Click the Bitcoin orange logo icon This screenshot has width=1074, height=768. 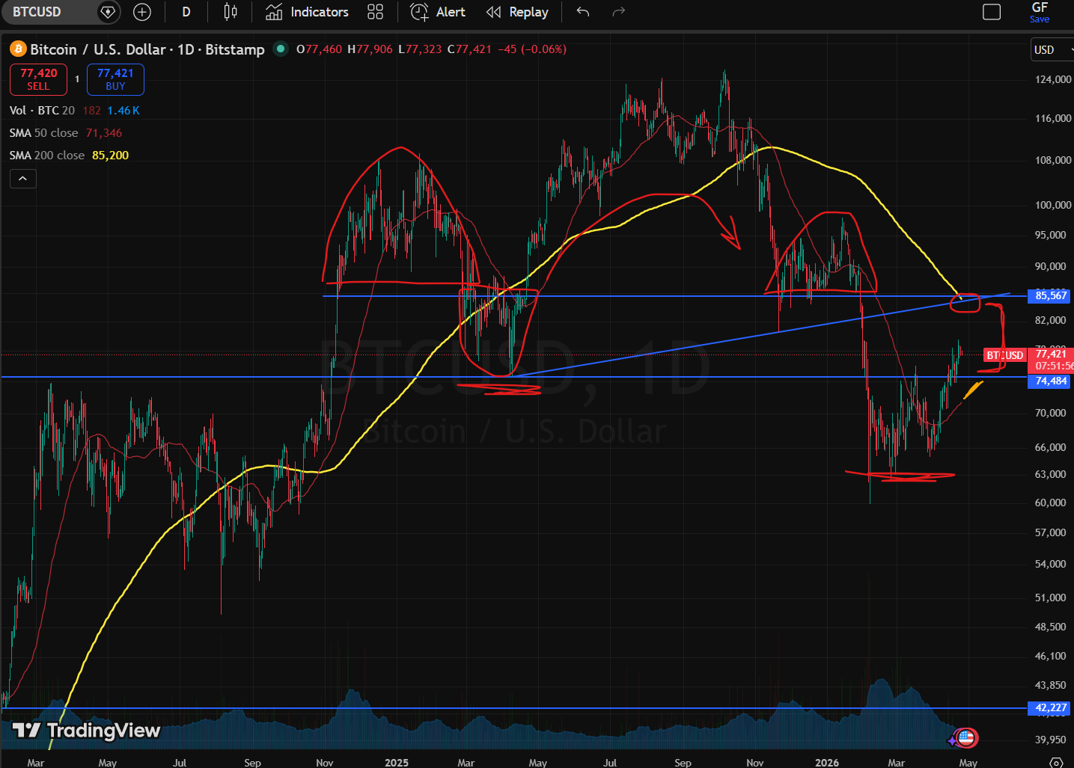(18, 49)
